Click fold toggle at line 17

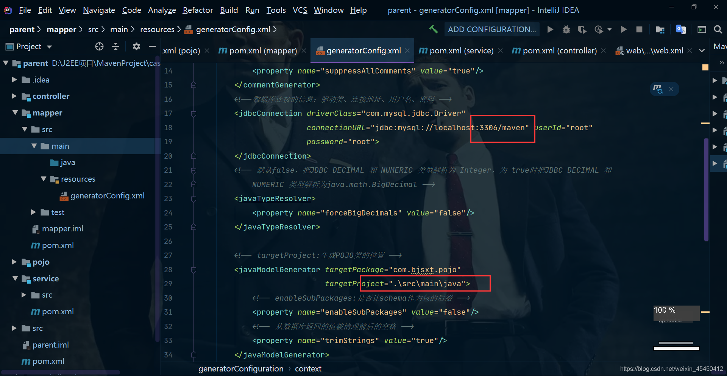(x=193, y=114)
